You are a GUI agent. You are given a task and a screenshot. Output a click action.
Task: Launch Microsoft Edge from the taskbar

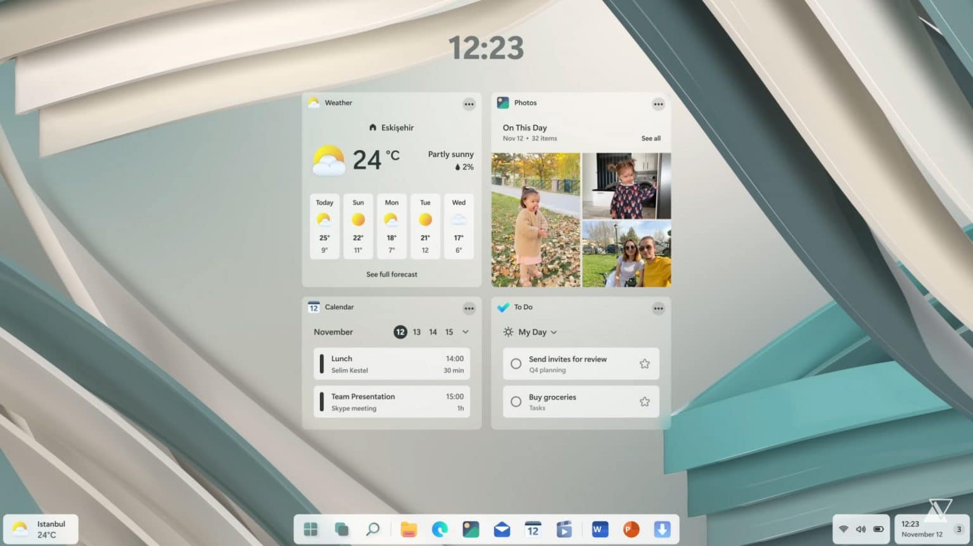[440, 529]
